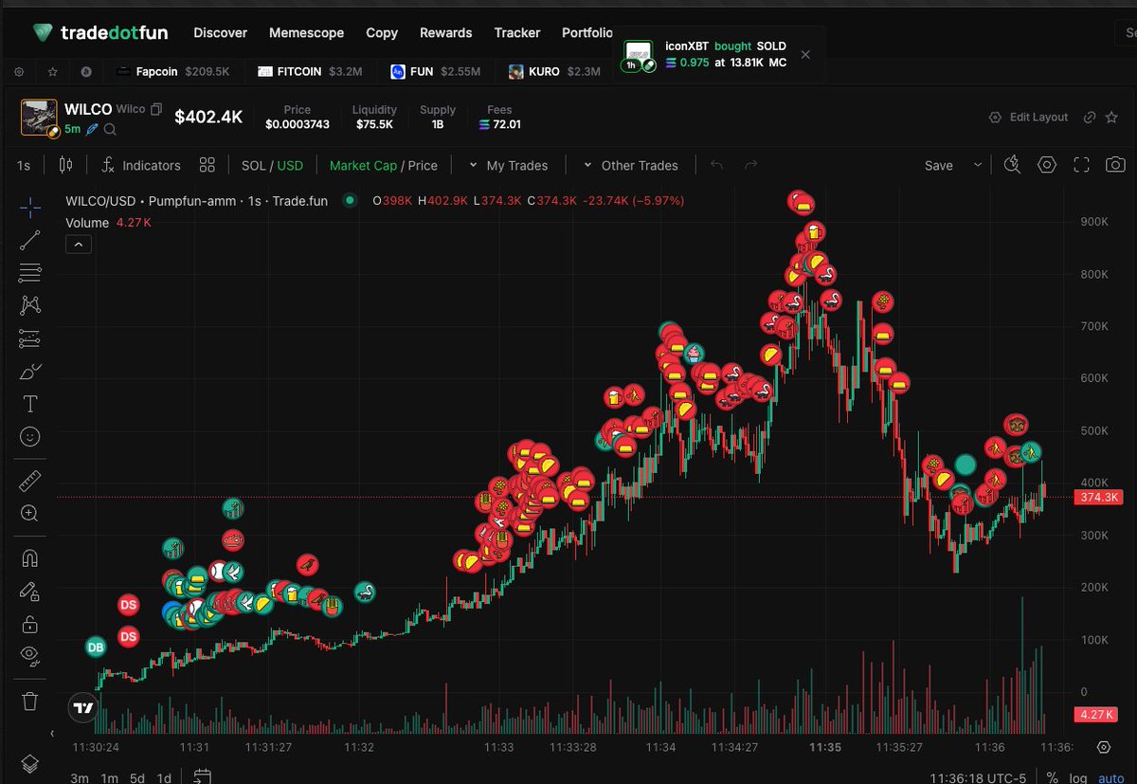
Task: Dismiss the iconXBT trade notification
Action: pos(805,54)
